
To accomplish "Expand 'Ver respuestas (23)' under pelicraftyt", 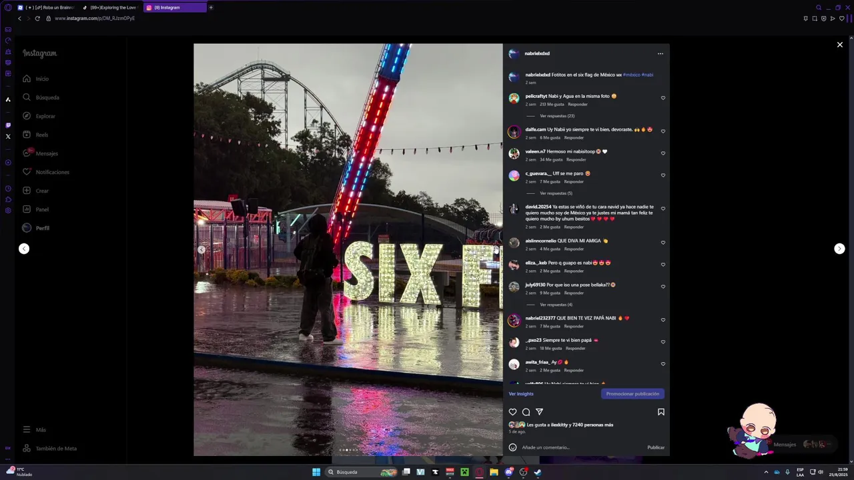I will pos(557,116).
